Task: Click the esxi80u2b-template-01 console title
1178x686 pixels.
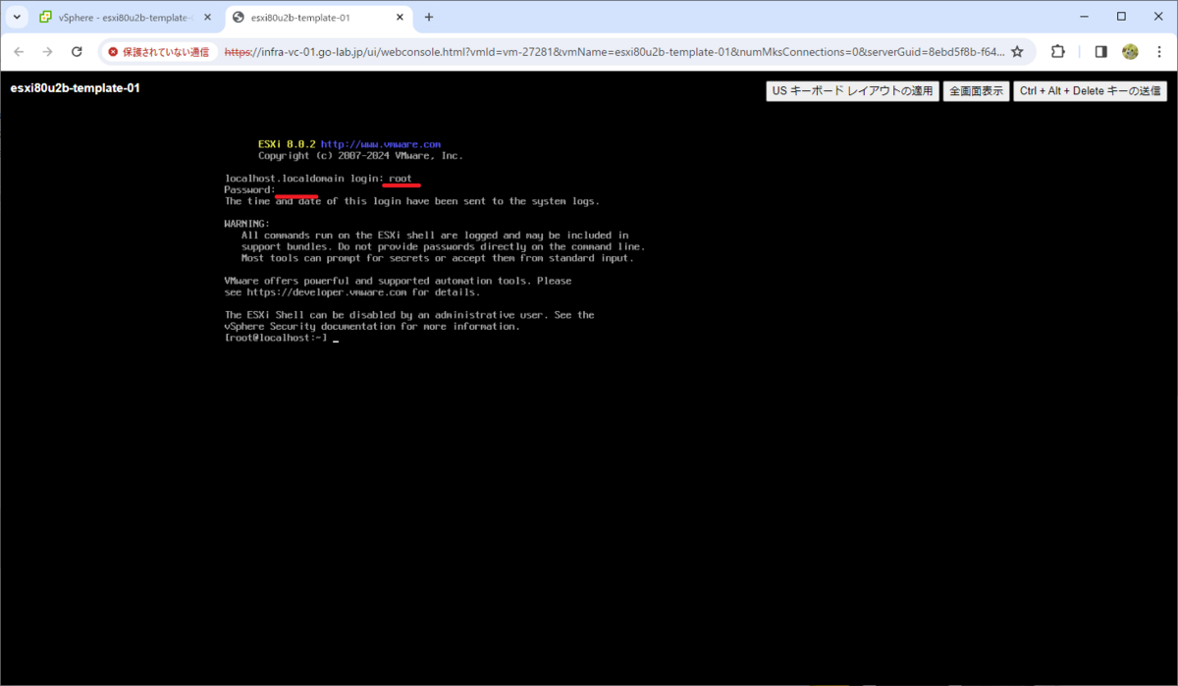Action: [x=76, y=88]
